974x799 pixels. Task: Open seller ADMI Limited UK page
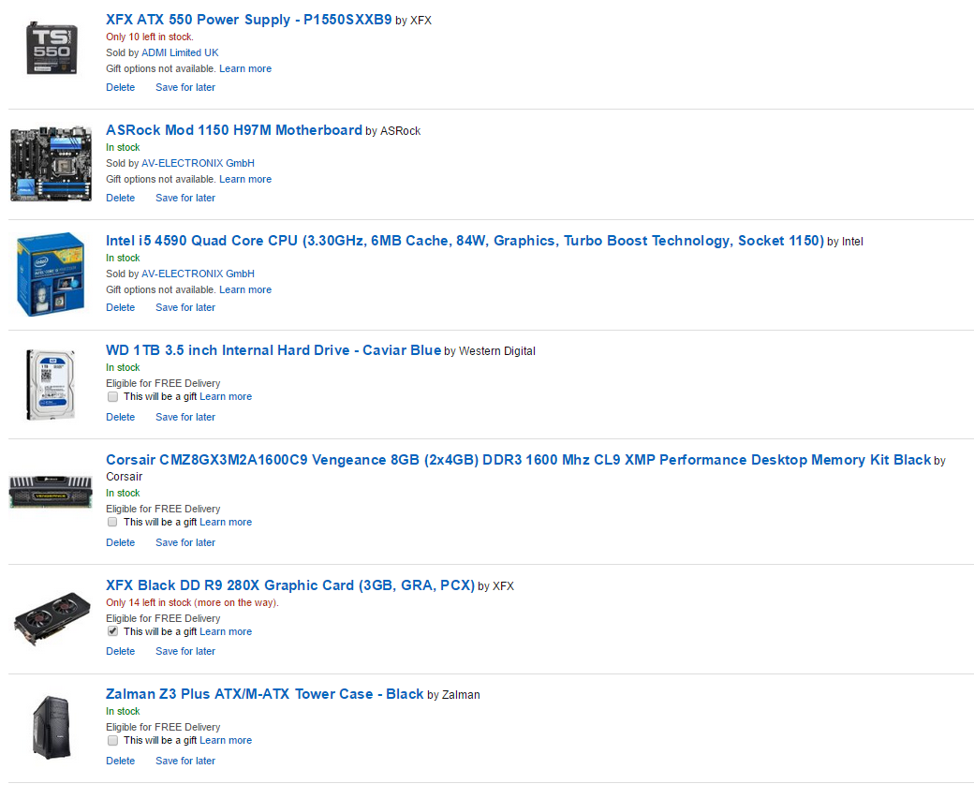180,52
